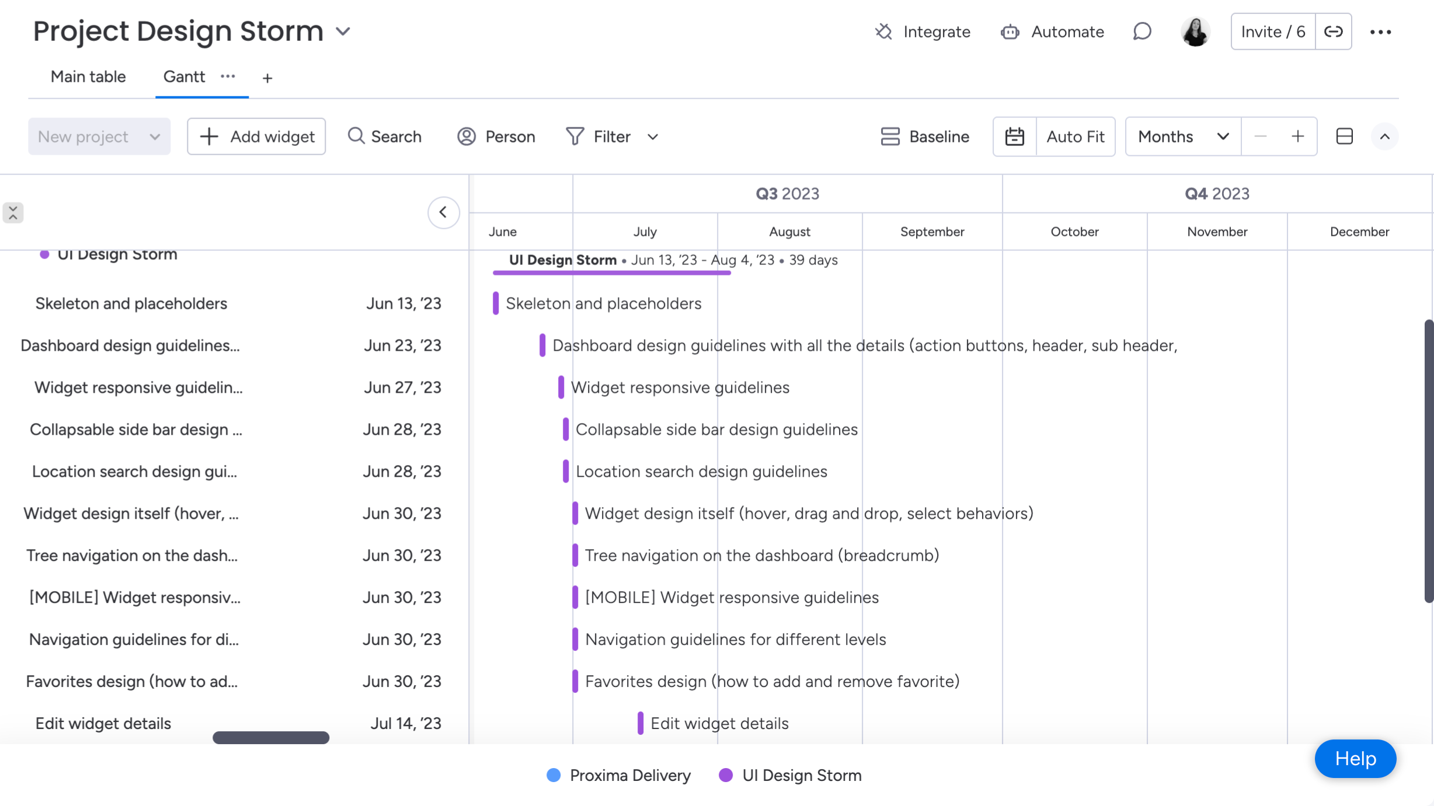Toggle UI Design Storm legend group

click(x=791, y=775)
